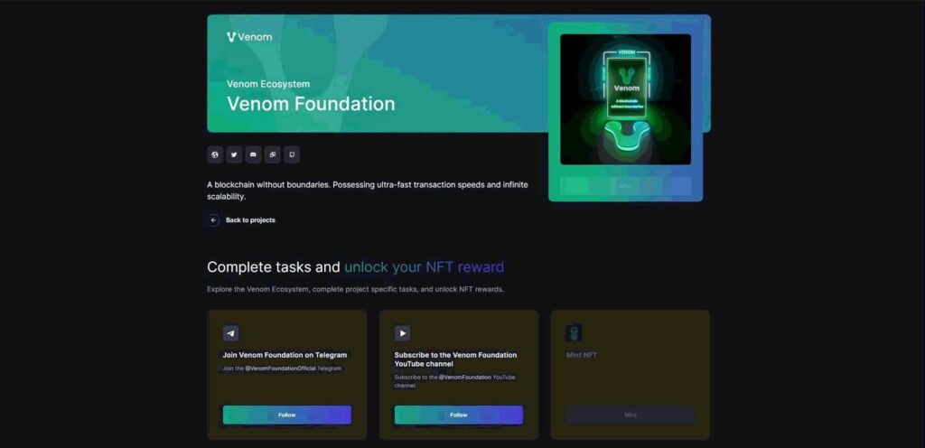
Task: Click the Telegram paper plane icon
Action: 230,333
